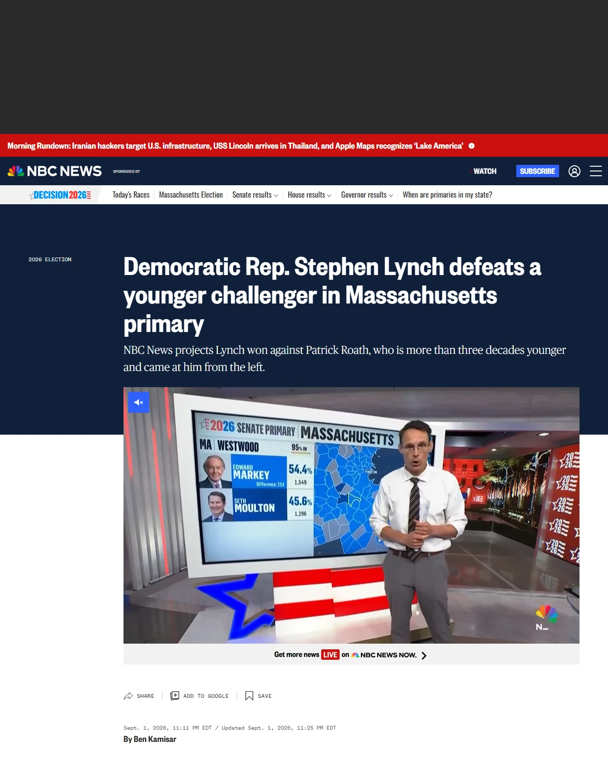The width and height of the screenshot is (608, 760).
Task: Click the published date Sept. 1, 2026
Action: coord(168,728)
